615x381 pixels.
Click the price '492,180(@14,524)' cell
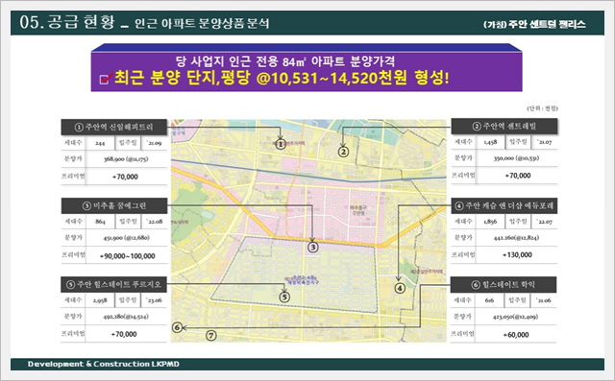tap(126, 317)
